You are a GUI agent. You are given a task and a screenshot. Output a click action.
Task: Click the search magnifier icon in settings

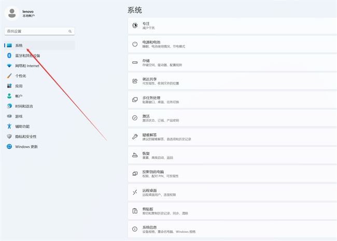tap(70, 32)
